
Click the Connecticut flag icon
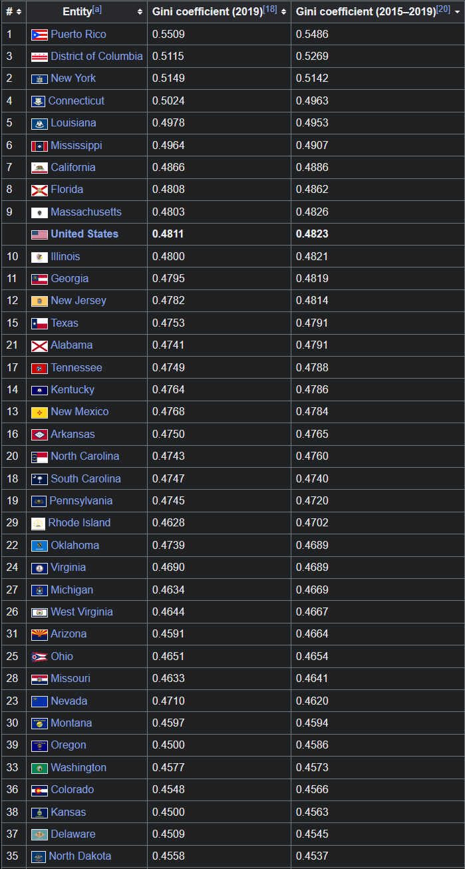point(38,101)
